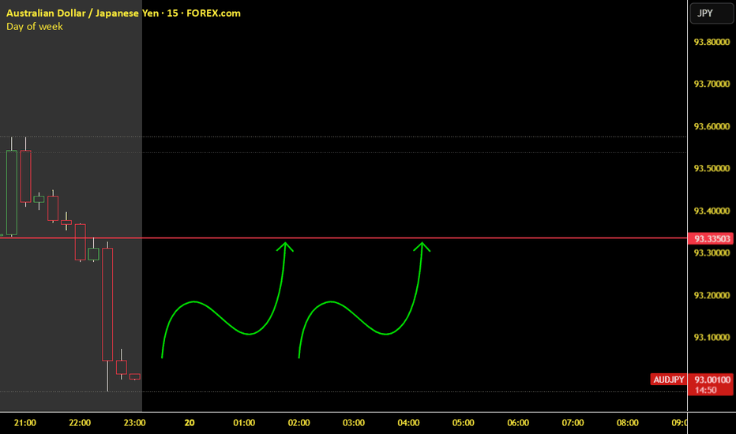Click the 06:00 time axis label
Image resolution: width=736 pixels, height=434 pixels.
(x=518, y=423)
